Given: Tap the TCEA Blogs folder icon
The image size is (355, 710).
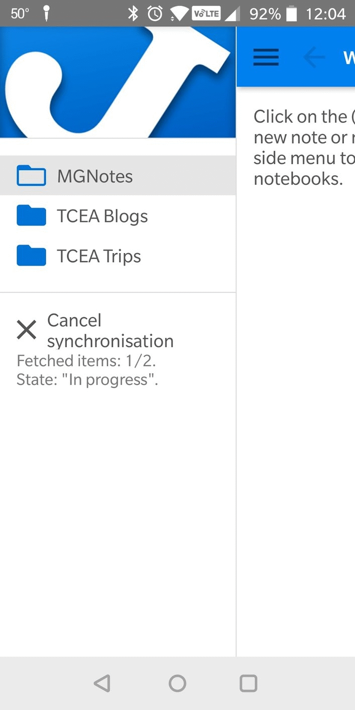Looking at the screenshot, I should coord(31,216).
